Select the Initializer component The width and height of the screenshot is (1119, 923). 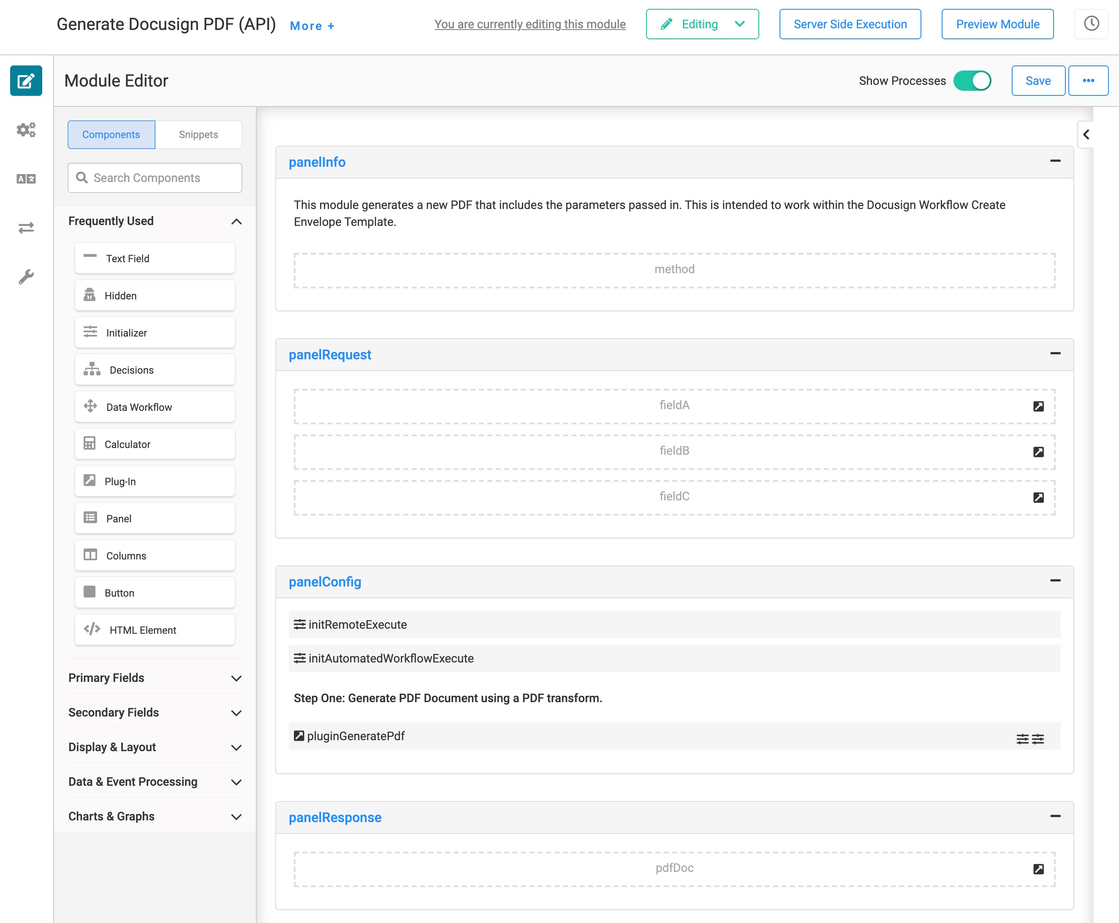coord(155,333)
